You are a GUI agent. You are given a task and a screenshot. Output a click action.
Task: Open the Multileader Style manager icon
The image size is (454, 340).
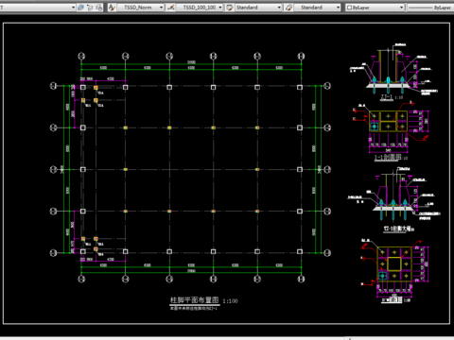click(288, 8)
